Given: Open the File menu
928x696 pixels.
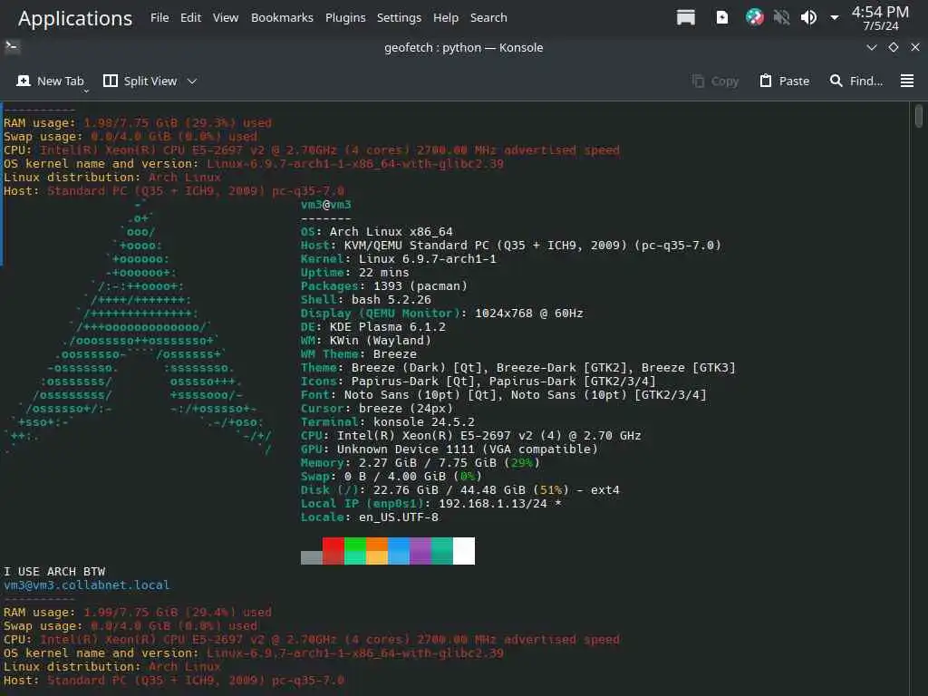Looking at the screenshot, I should click(159, 18).
